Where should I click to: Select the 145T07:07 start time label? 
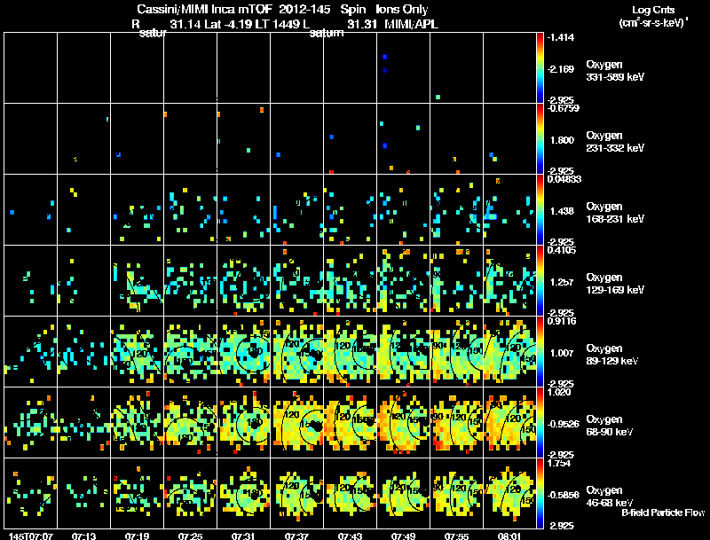click(30, 536)
